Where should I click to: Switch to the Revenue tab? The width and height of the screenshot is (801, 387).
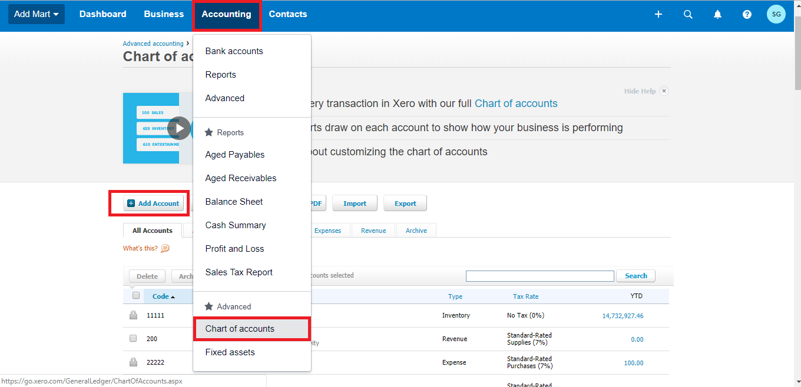coord(373,231)
